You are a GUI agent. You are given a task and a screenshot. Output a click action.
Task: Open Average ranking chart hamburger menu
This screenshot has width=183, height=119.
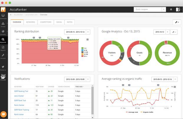click(175, 87)
